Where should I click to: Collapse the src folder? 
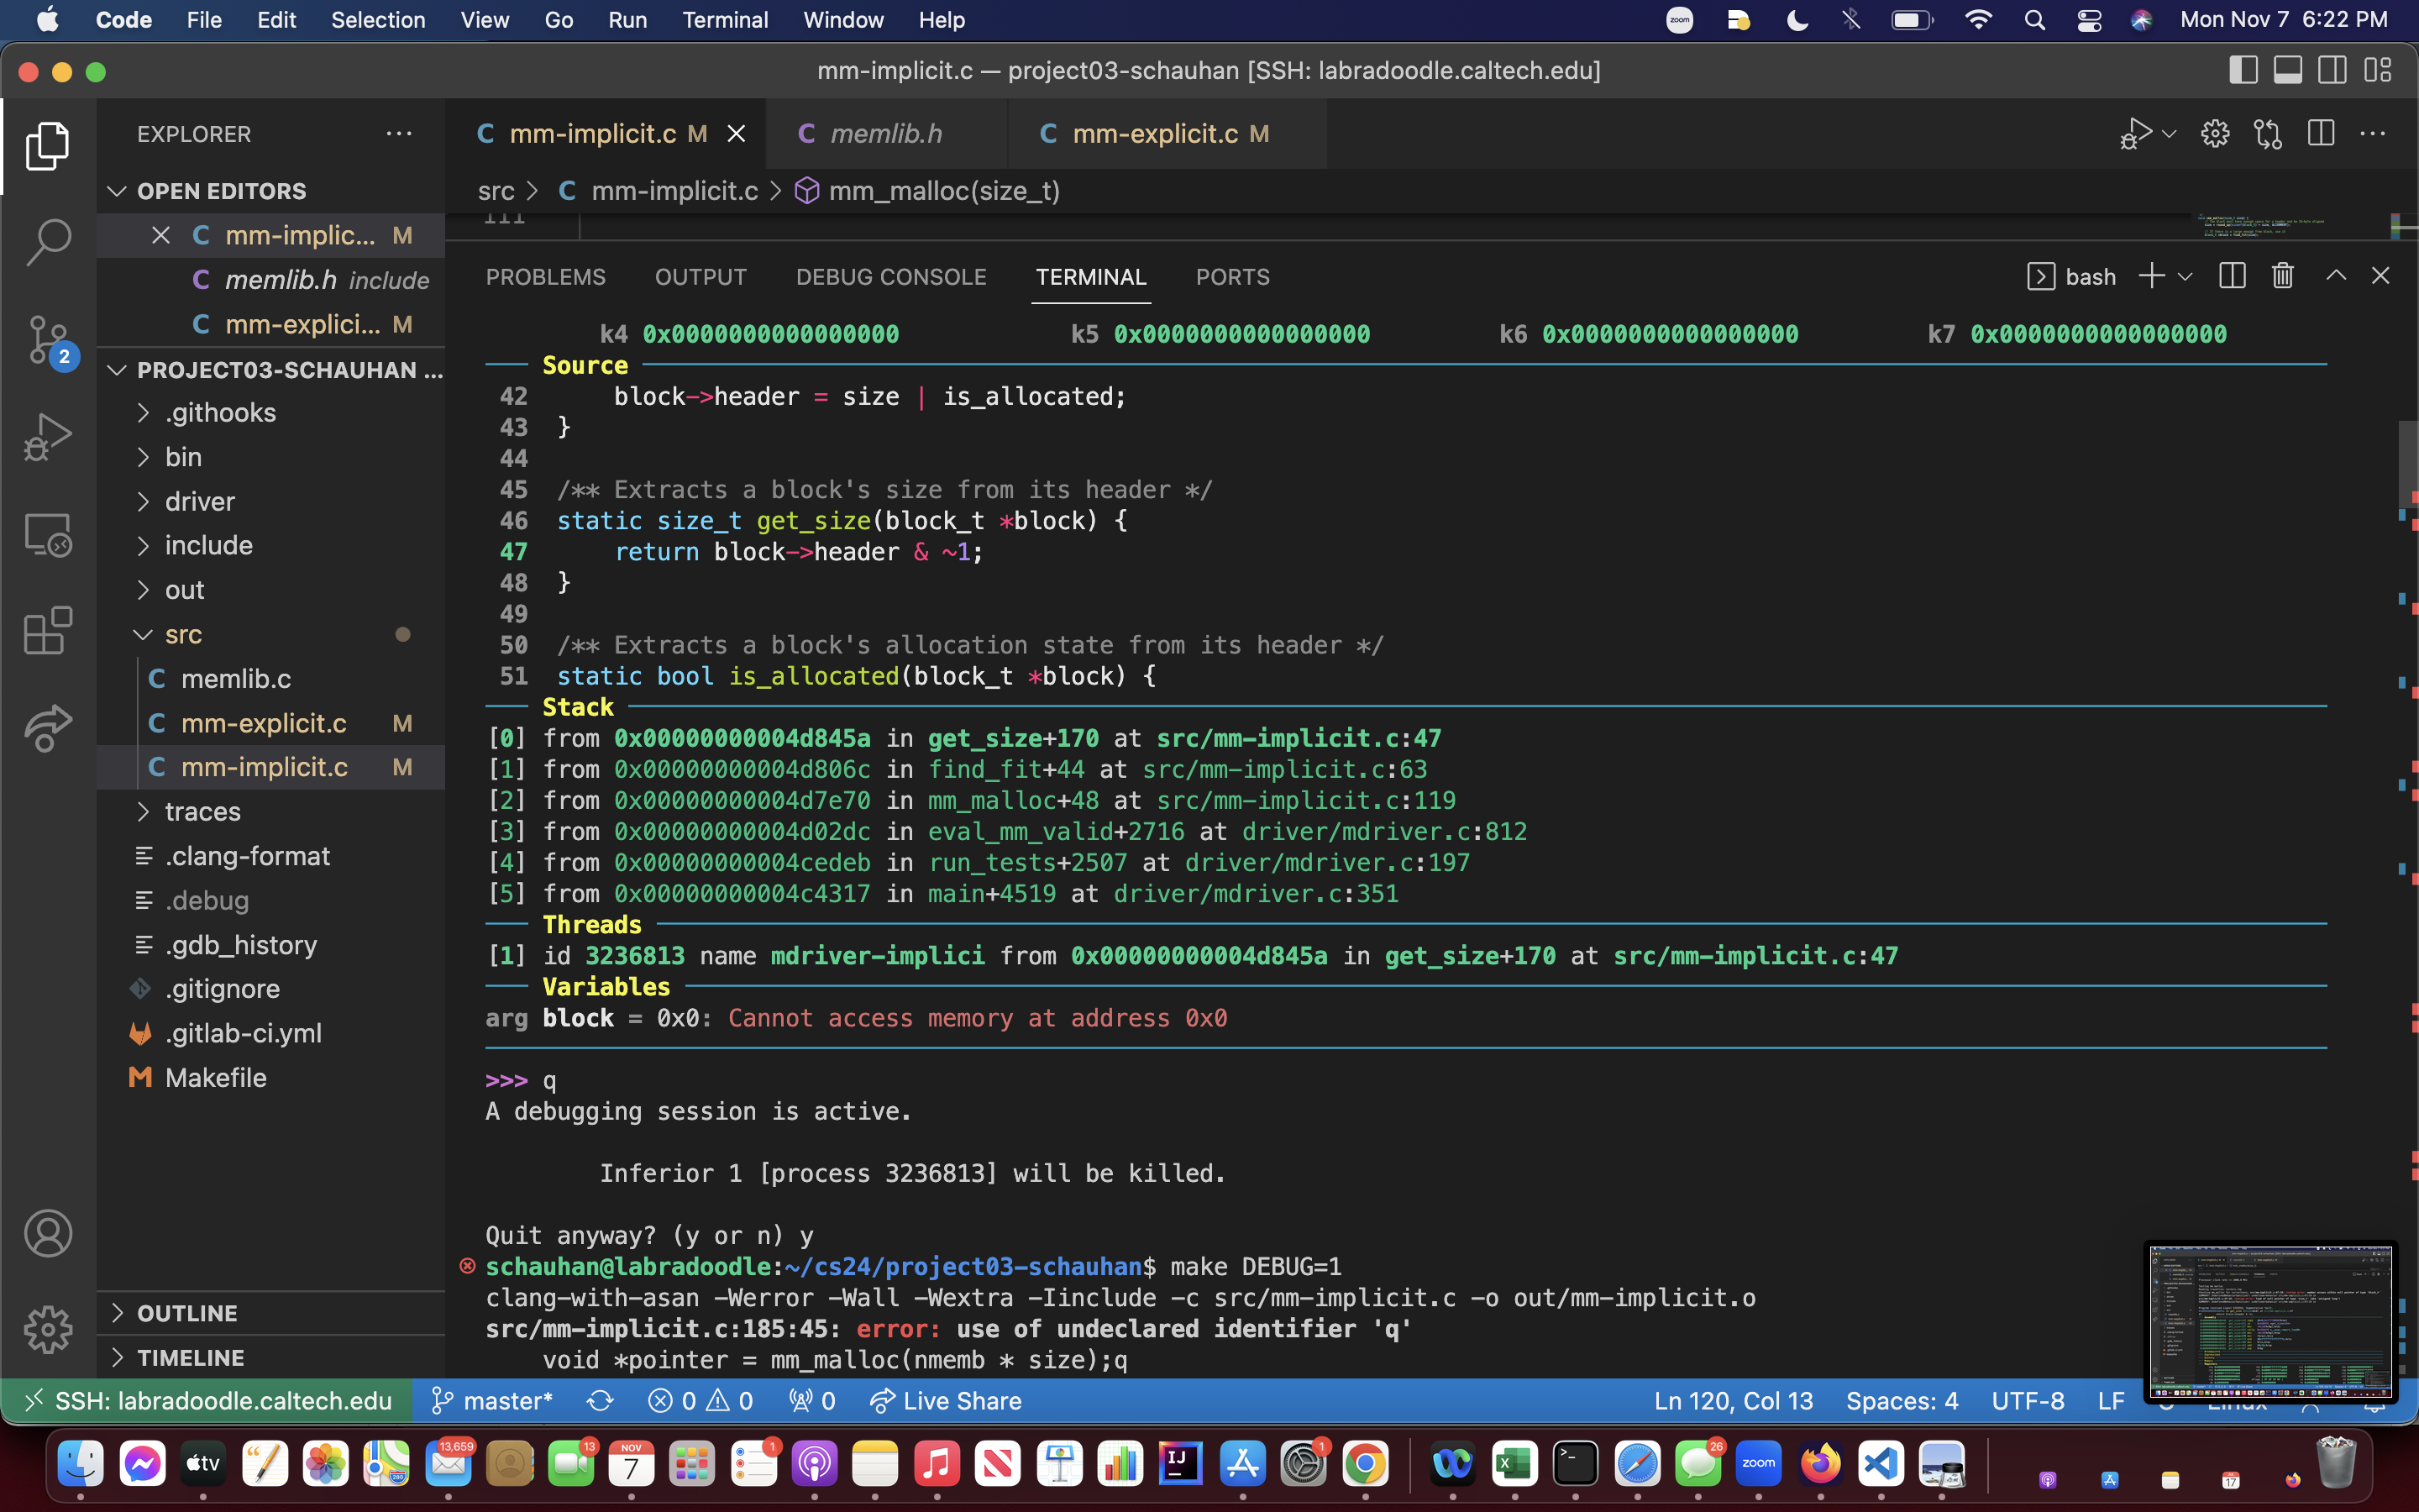[x=183, y=634]
